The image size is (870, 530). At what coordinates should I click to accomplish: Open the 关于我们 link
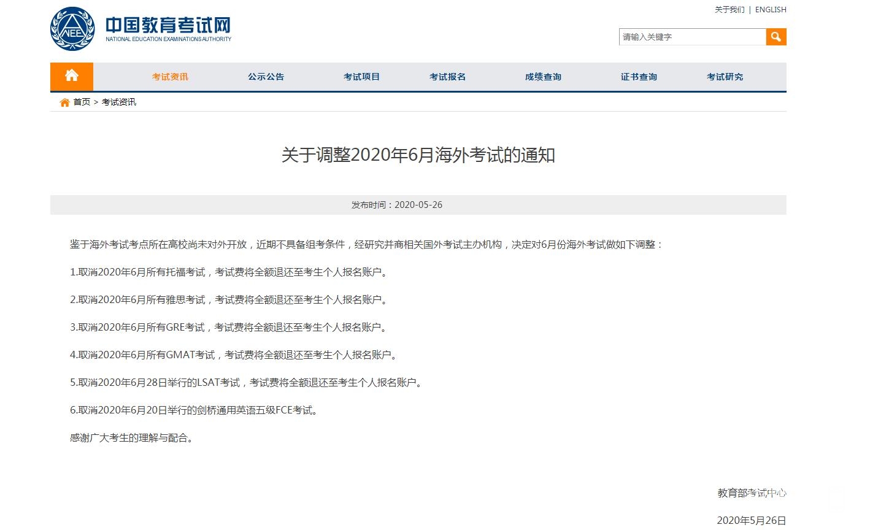pyautogui.click(x=729, y=10)
